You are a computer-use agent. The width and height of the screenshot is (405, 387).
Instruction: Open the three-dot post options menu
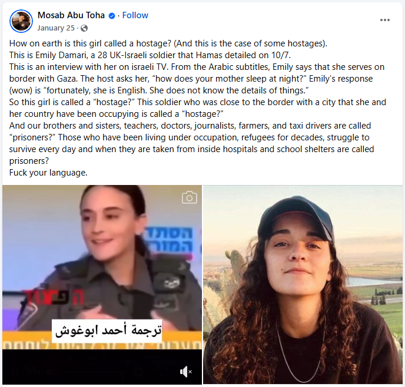tap(384, 20)
